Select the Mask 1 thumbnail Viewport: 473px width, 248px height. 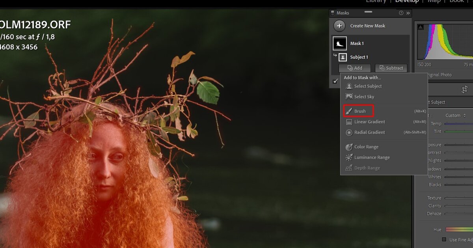339,43
